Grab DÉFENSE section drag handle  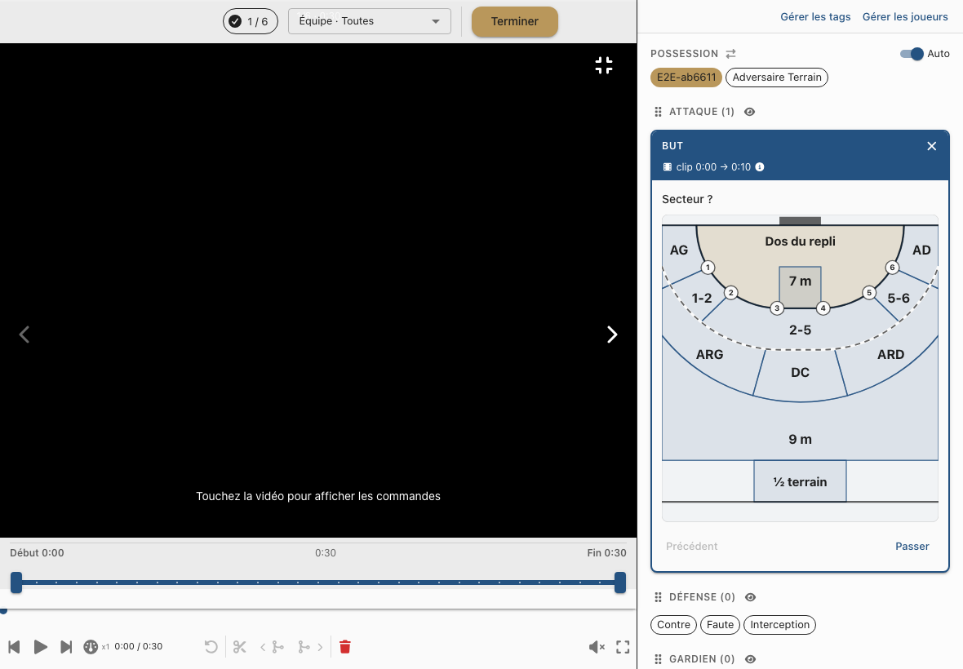[659, 597]
